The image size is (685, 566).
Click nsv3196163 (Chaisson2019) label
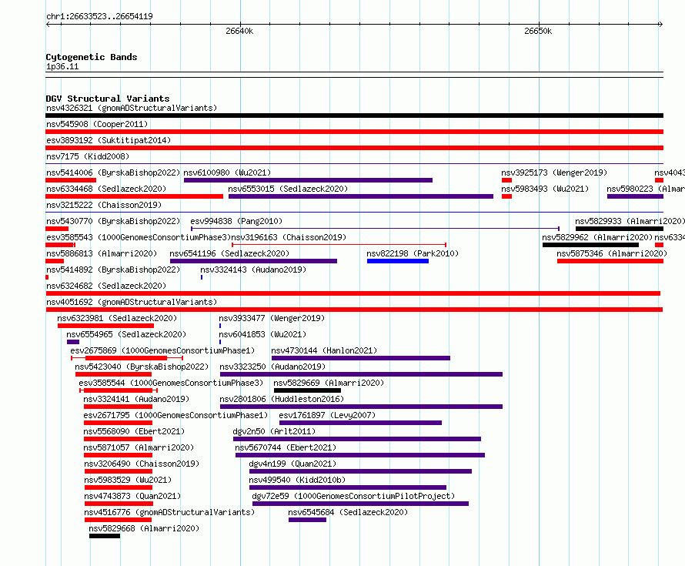tap(289, 237)
